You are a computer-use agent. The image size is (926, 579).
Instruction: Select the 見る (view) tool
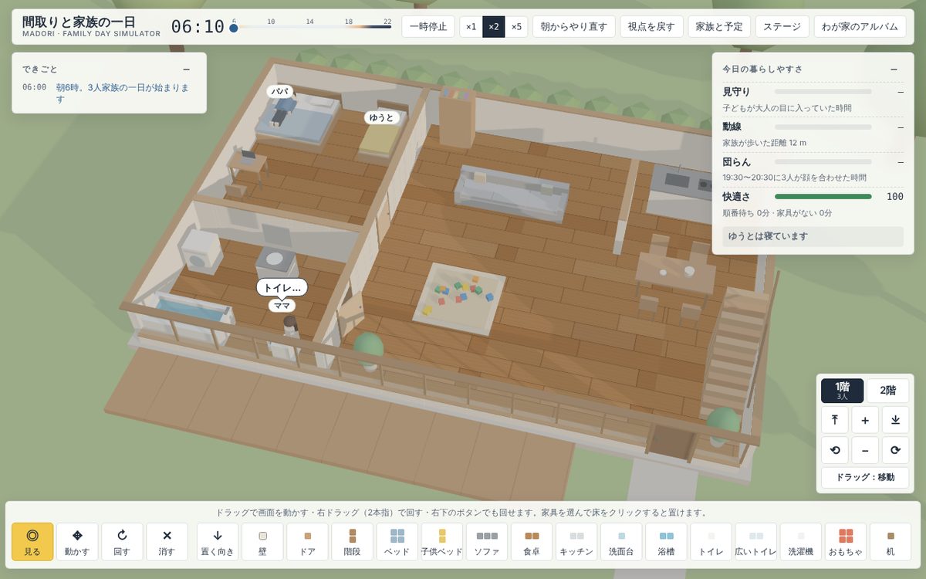pyautogui.click(x=32, y=541)
